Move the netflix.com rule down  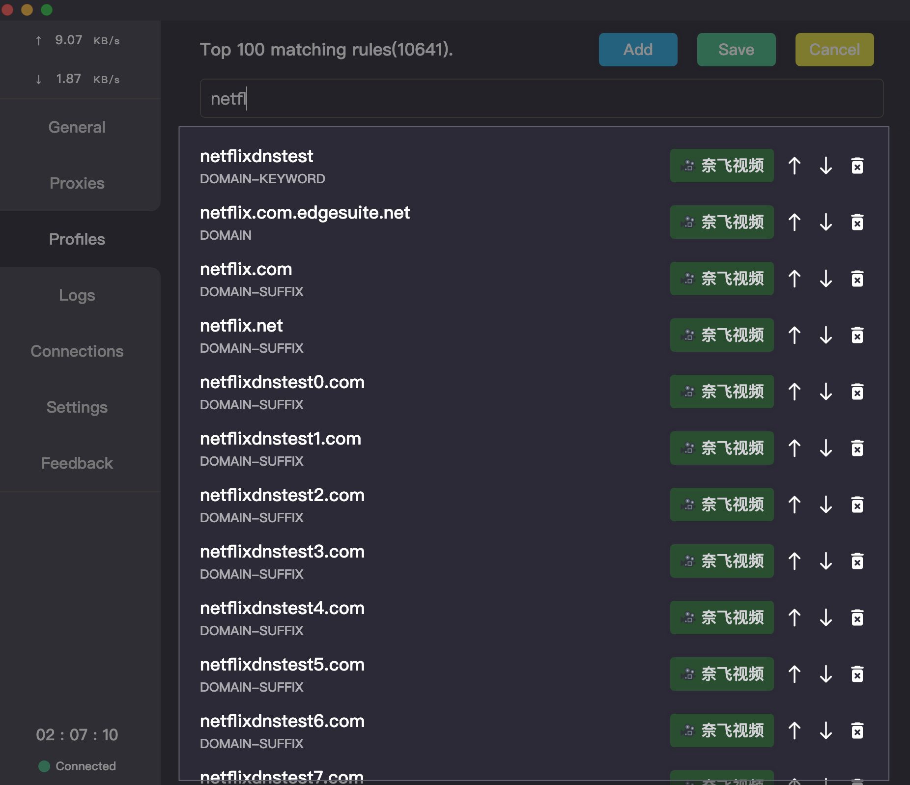[x=826, y=279]
